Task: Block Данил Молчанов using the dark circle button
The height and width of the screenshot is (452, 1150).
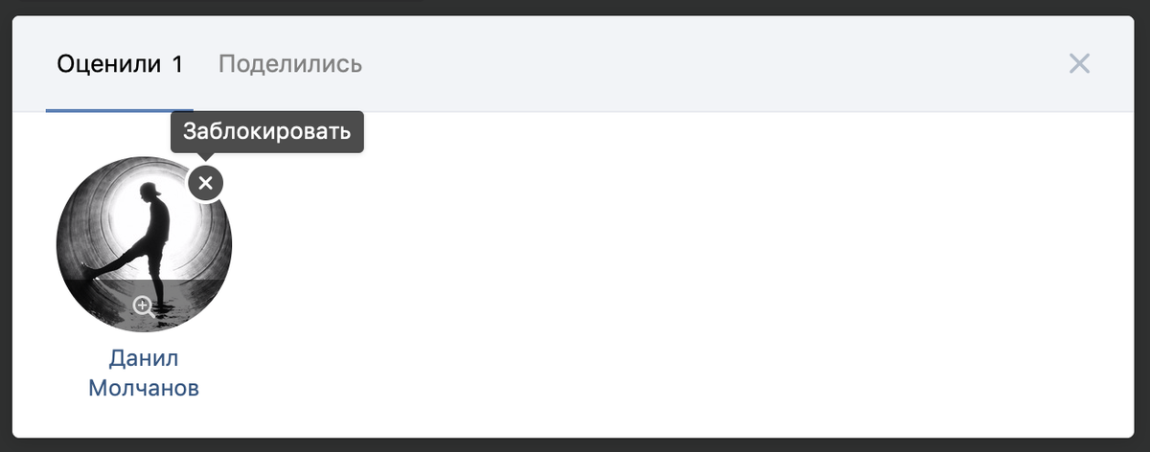Action: coord(205,183)
